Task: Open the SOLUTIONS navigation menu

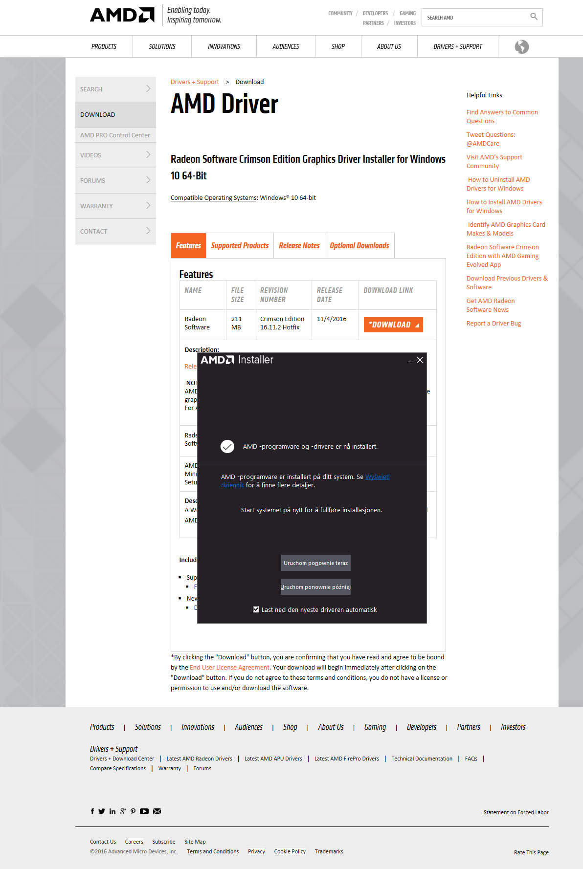Action: point(162,46)
